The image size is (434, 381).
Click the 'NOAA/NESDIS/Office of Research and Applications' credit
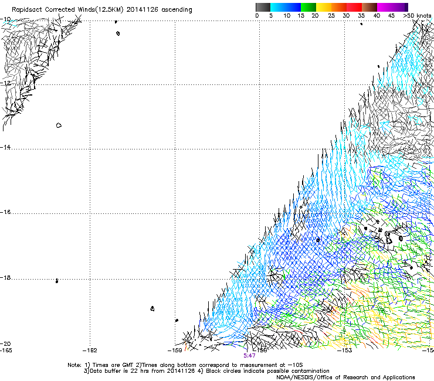tap(345, 377)
